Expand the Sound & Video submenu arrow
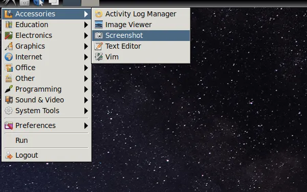 [x=86, y=100]
